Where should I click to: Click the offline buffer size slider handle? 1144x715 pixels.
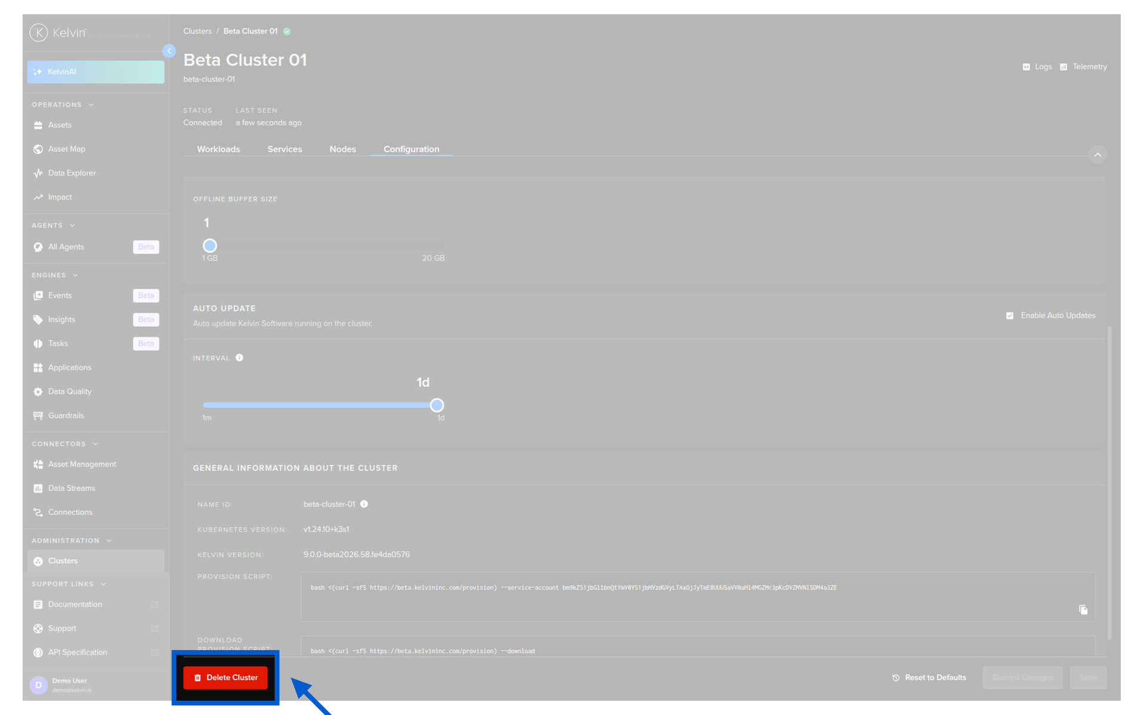pos(210,245)
